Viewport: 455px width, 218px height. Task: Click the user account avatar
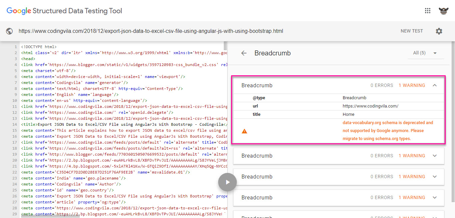pos(443,11)
